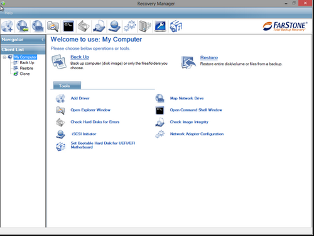Screen dimensions: 314x236
Task: Select Back Up in the navigator tree
Action: (x=27, y=63)
